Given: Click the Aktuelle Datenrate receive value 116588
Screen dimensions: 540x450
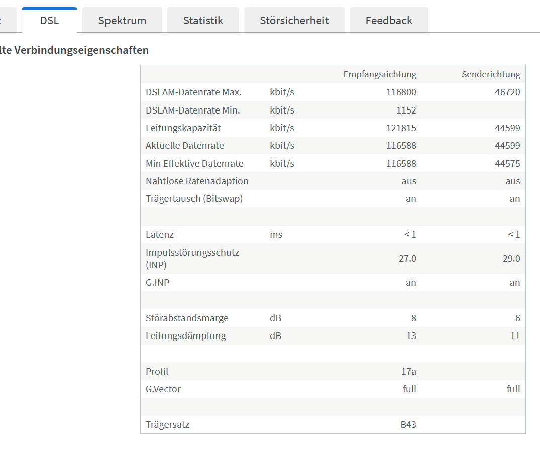Looking at the screenshot, I should point(401,145).
